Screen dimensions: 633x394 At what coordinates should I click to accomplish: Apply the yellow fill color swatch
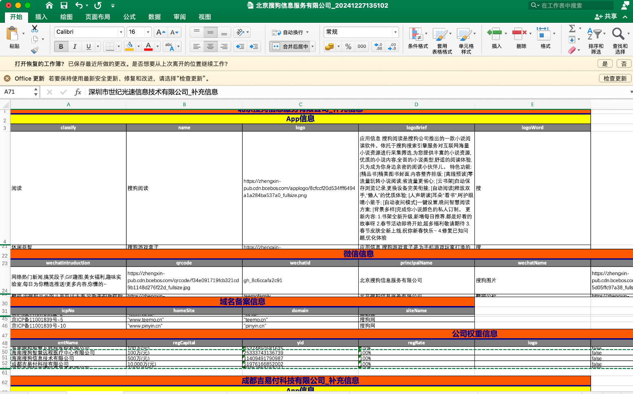click(x=129, y=46)
